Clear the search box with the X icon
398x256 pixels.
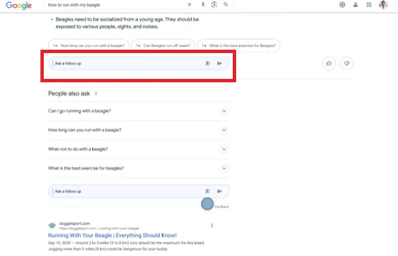click(189, 5)
